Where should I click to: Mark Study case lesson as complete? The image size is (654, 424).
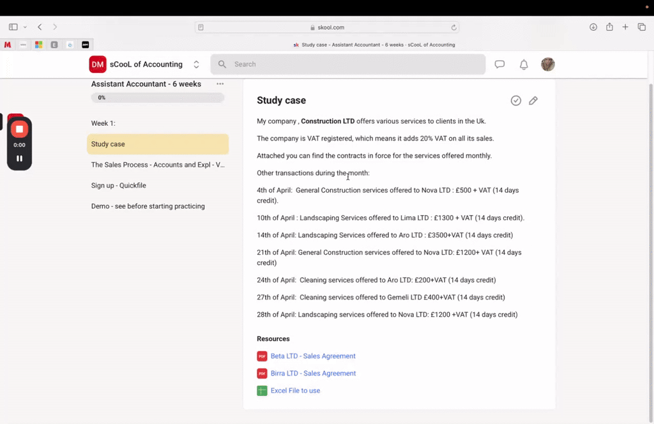coord(516,100)
